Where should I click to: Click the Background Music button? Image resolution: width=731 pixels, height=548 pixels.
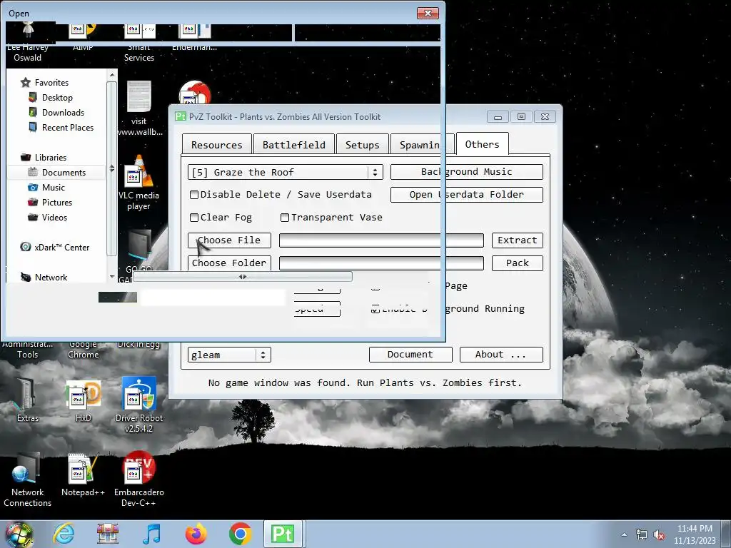pos(467,171)
